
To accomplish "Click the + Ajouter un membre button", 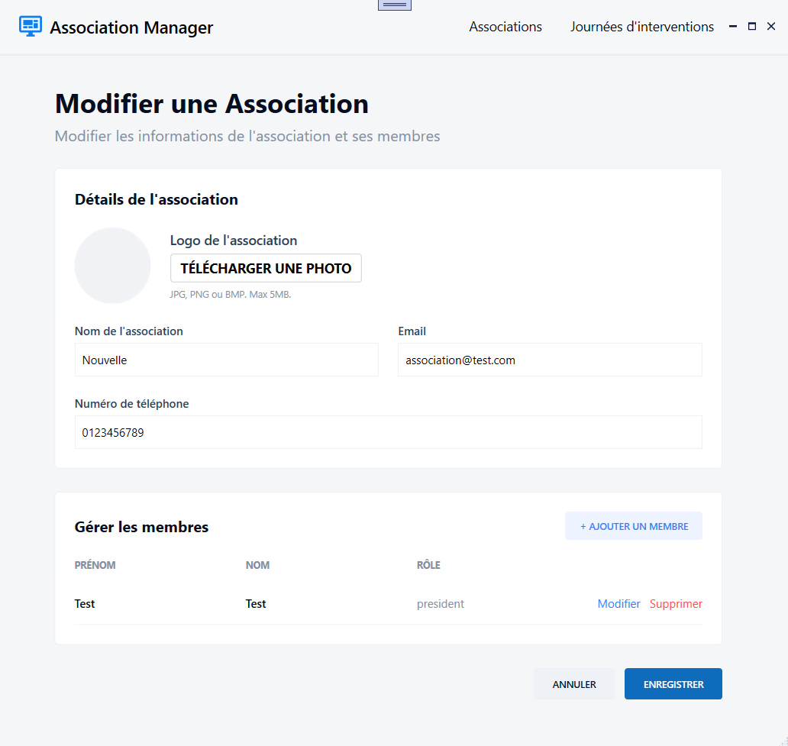I will 633,526.
